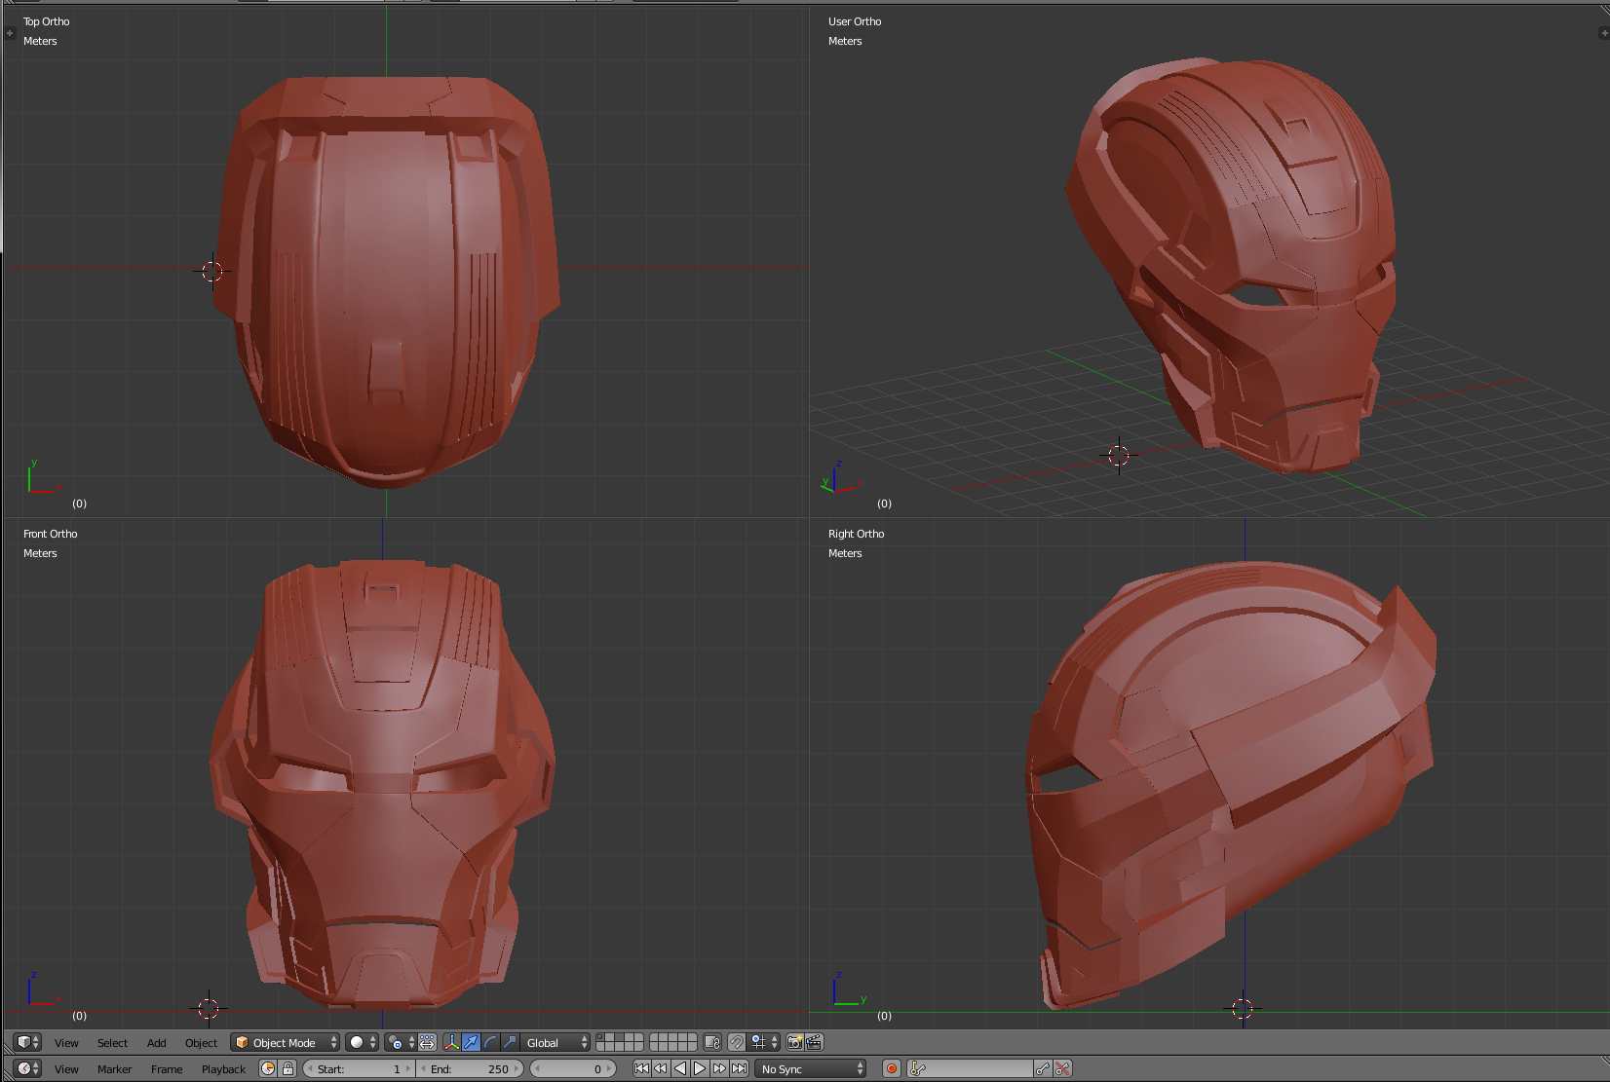Click the Right Ortho viewport label
The image size is (1610, 1082).
pos(857,534)
